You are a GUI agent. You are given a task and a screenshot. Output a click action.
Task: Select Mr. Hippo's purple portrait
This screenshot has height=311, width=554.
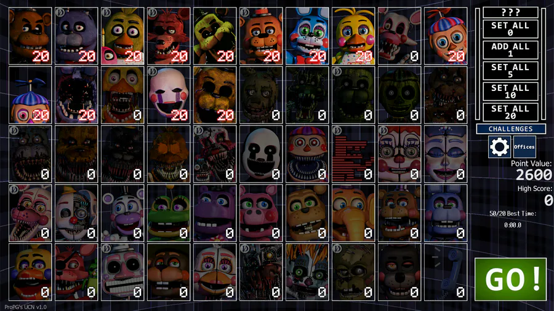coord(215,213)
